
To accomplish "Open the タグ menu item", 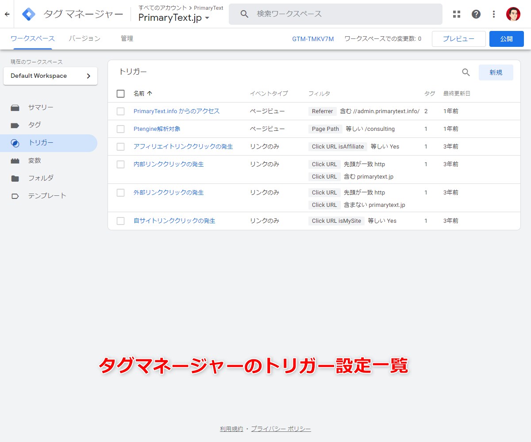I will point(35,125).
